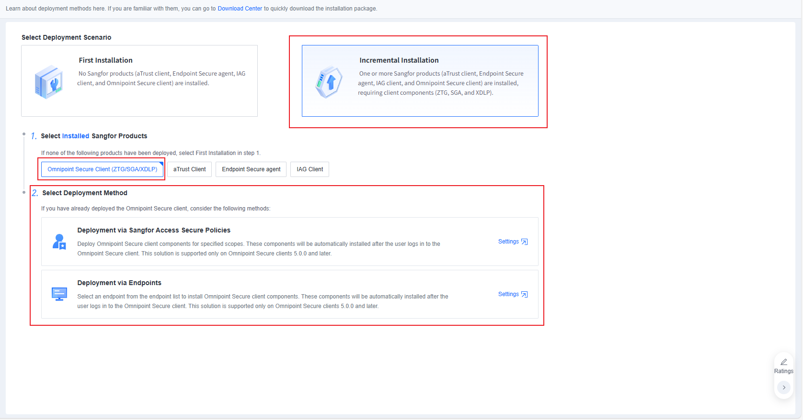
Task: Click 'If you have already deployed' hint text
Action: (156, 209)
